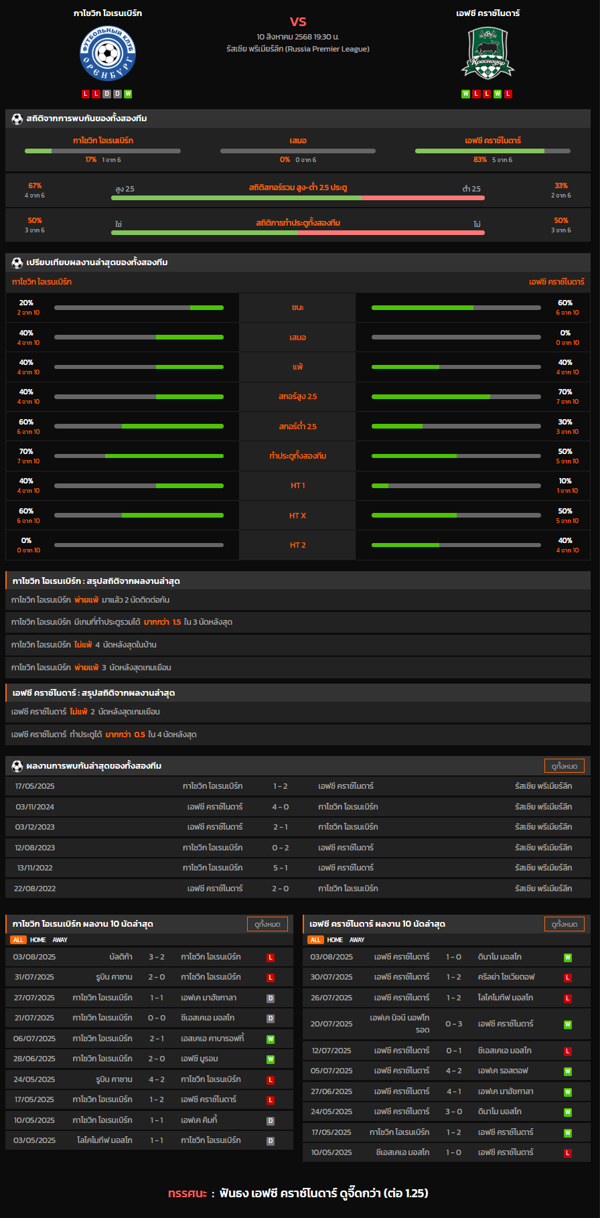Click the 17/05/2025 head-to-head row score 1 - 2
Image resolution: width=600 pixels, height=1218 pixels.
point(281,786)
